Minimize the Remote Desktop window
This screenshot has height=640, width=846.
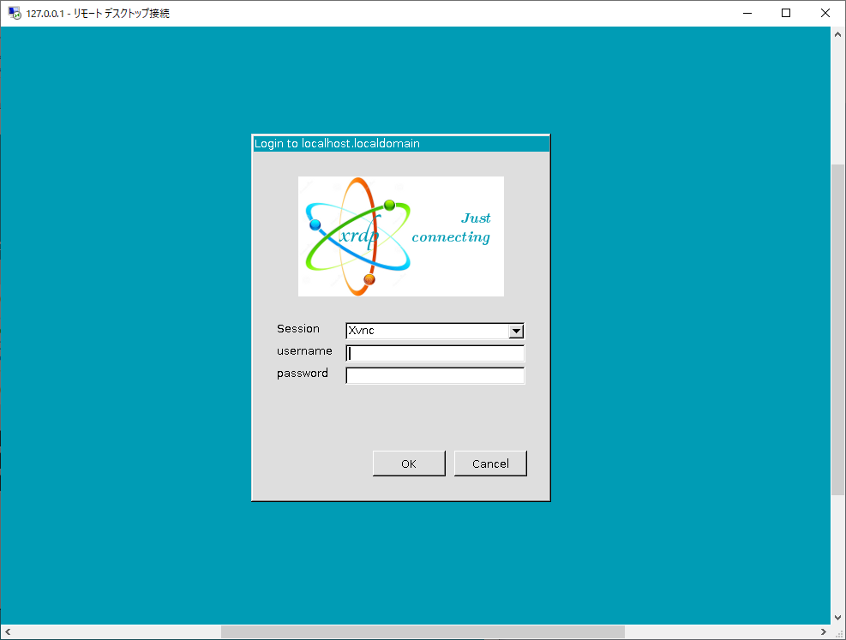coord(747,13)
